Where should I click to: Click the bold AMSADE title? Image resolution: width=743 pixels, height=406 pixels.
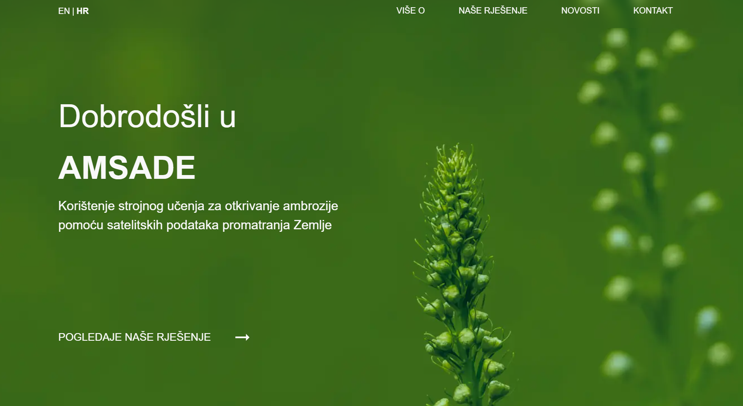pos(127,168)
